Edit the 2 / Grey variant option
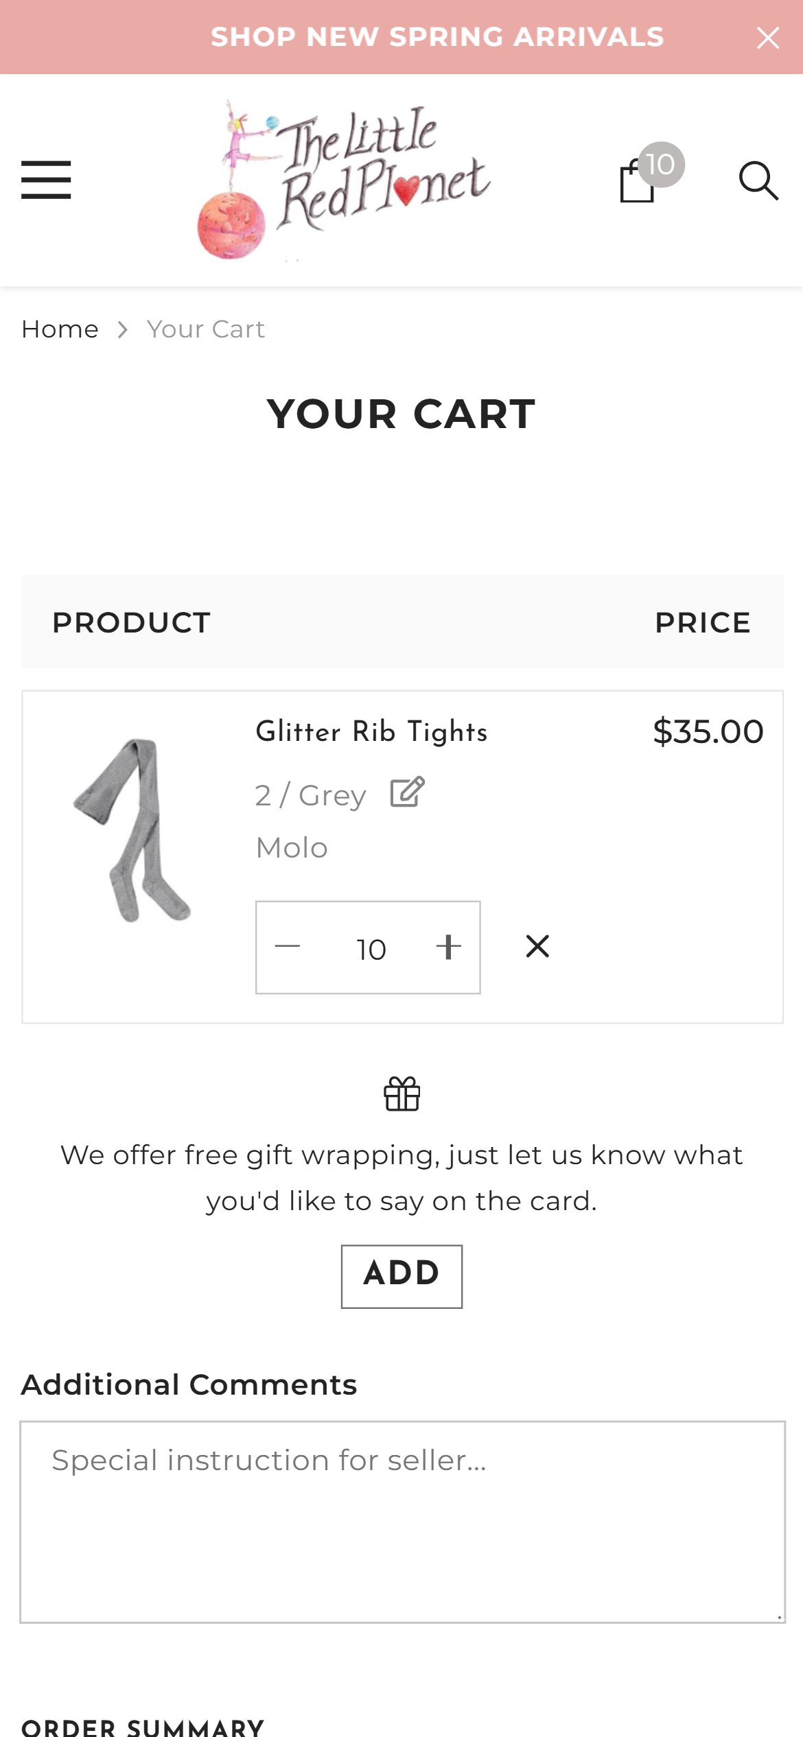The image size is (803, 1737). 408,792
